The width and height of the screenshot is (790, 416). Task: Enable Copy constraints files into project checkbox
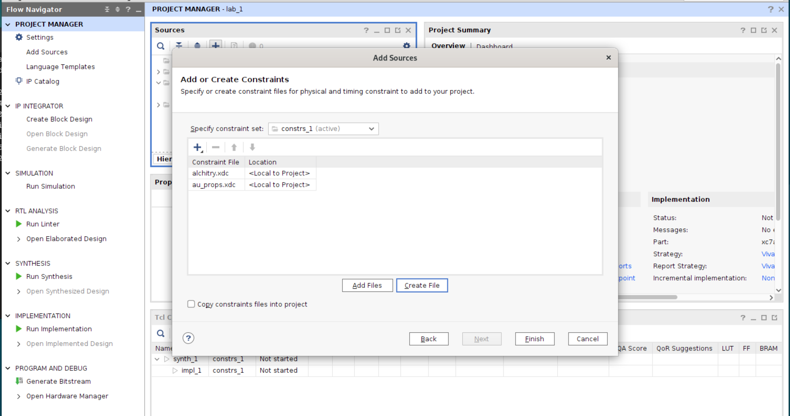click(191, 304)
